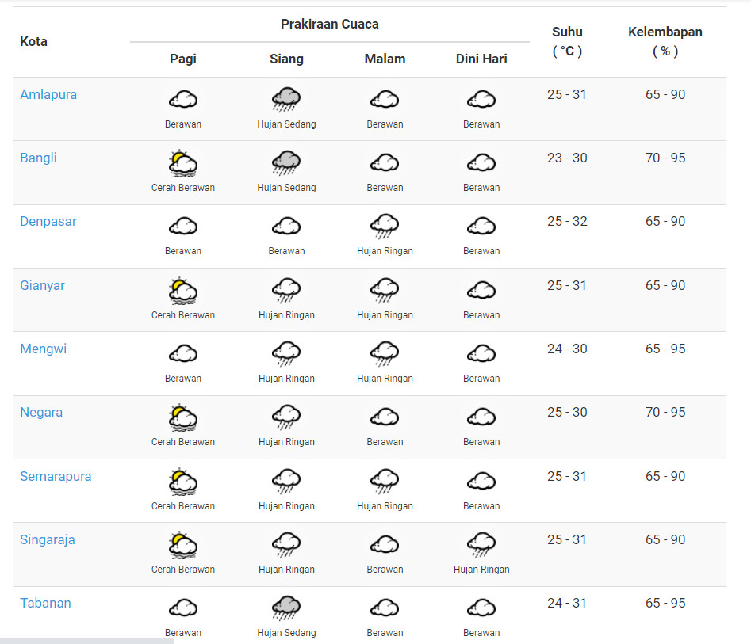Open the Negara city link
The height and width of the screenshot is (644, 751).
tap(41, 413)
